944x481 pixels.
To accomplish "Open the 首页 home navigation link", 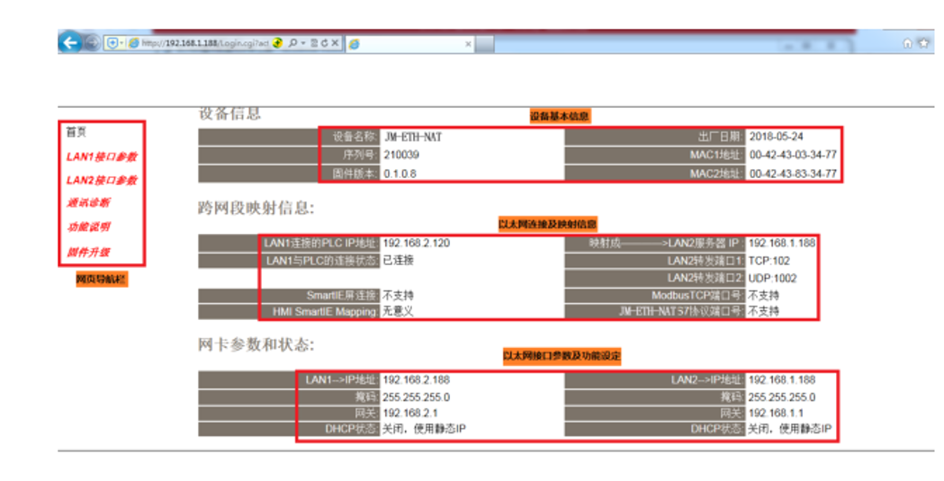I will click(76, 132).
